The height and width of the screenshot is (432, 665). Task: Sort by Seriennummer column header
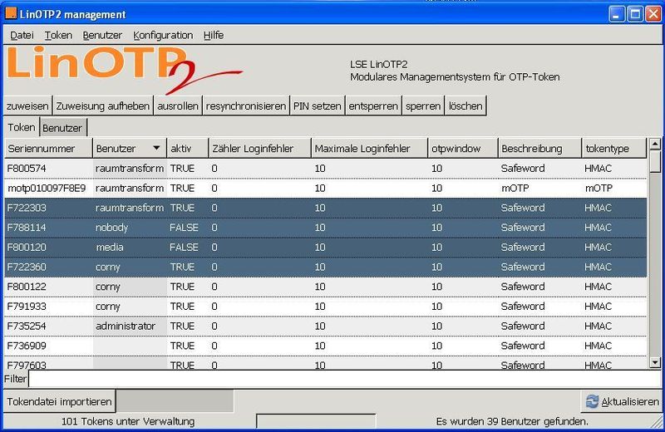click(48, 149)
